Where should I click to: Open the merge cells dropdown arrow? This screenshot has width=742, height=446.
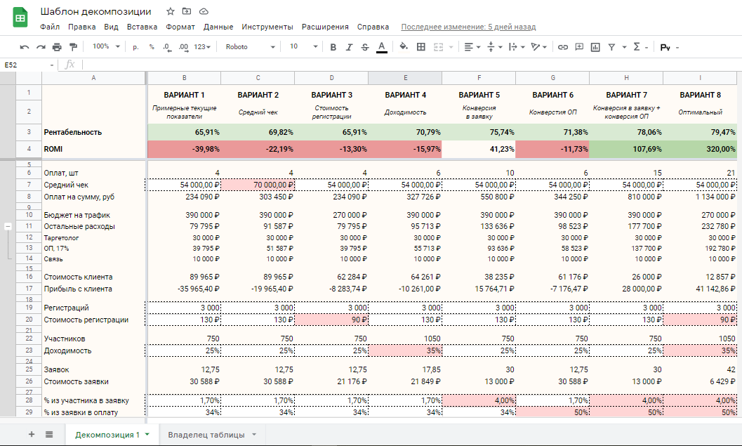(451, 47)
